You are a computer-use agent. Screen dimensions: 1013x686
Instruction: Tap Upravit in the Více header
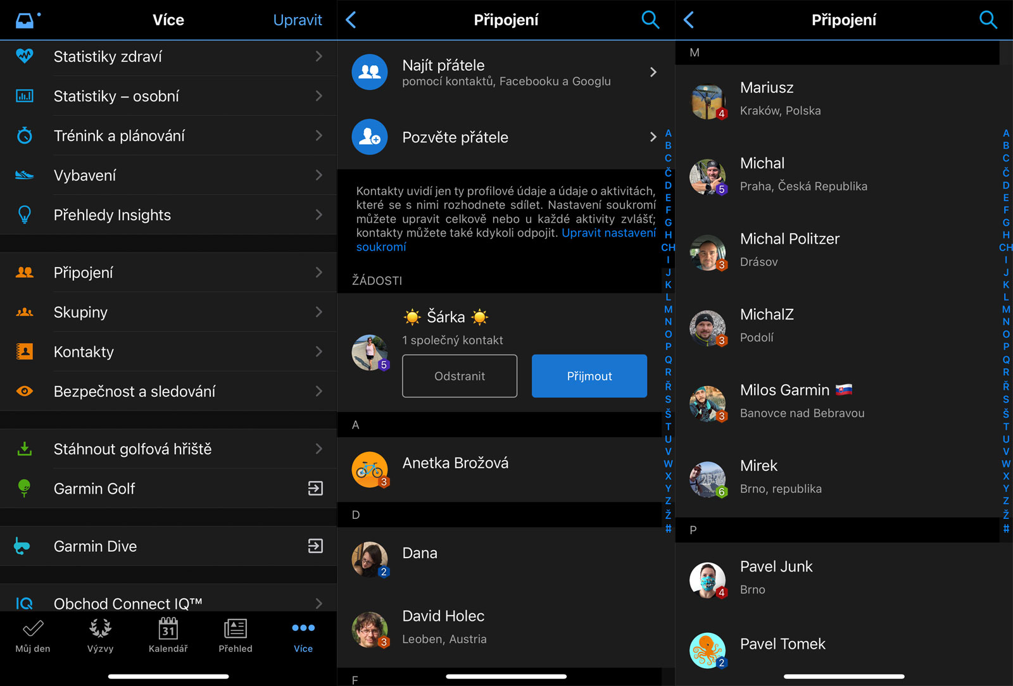pyautogui.click(x=297, y=20)
